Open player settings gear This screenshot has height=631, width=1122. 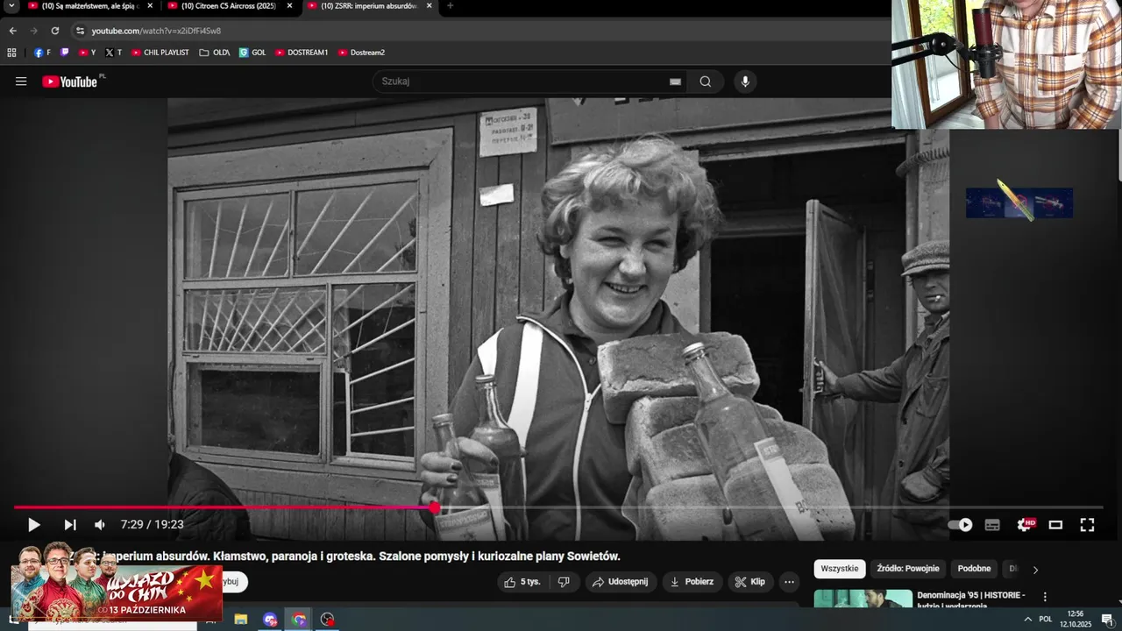[1025, 525]
